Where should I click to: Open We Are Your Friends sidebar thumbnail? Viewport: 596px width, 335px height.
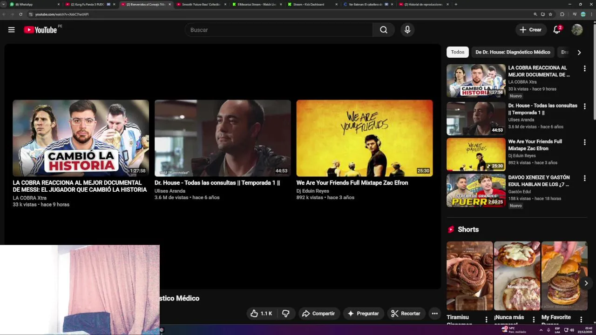point(476,154)
